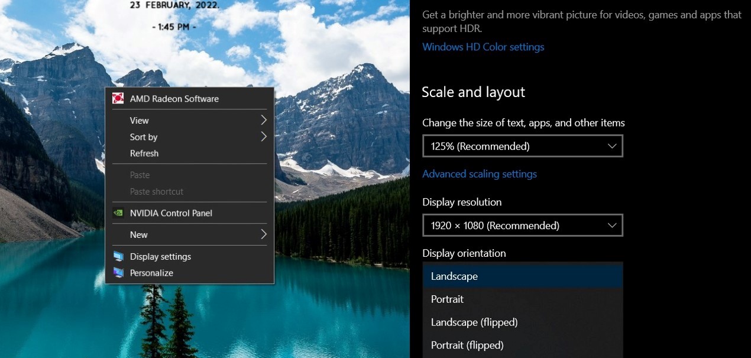This screenshot has width=751, height=358.
Task: Open Advanced scaling settings
Action: [x=480, y=173]
